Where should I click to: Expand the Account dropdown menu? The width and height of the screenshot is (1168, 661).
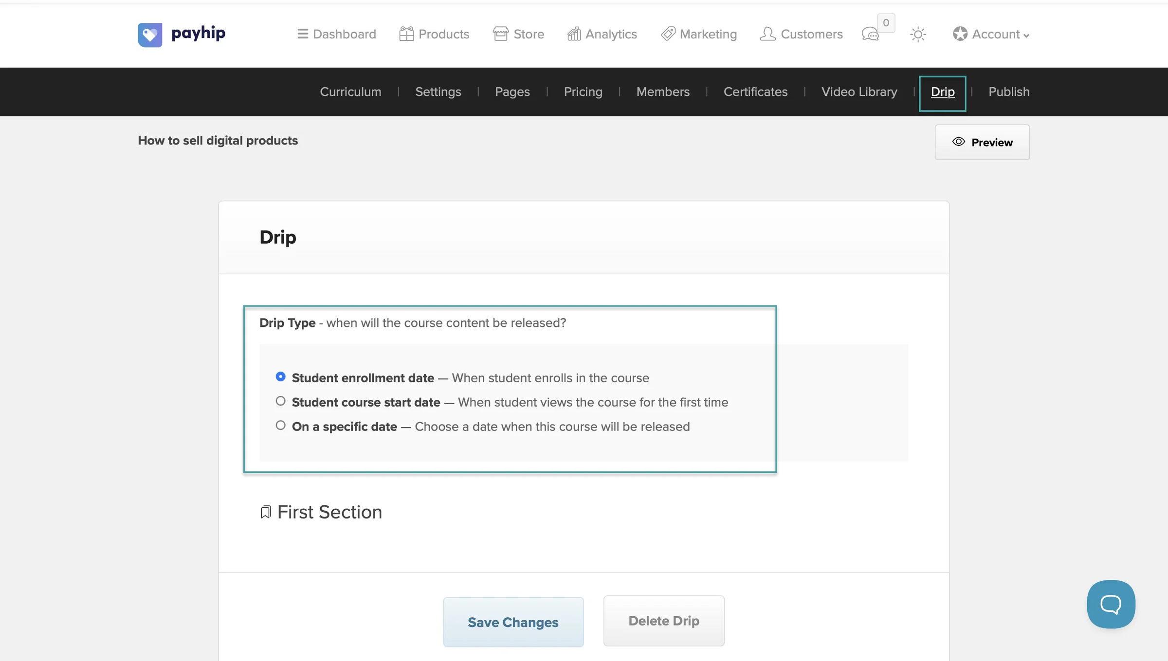(x=991, y=34)
